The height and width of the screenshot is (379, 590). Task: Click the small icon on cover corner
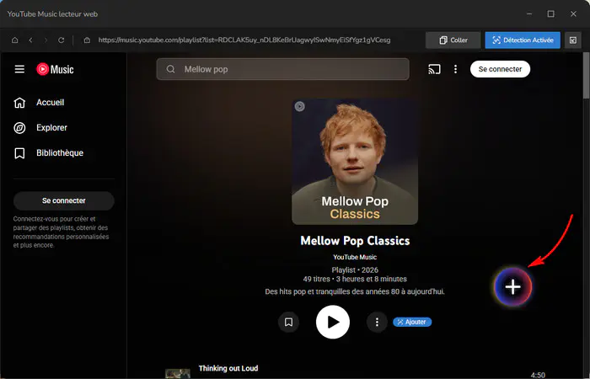coord(299,106)
